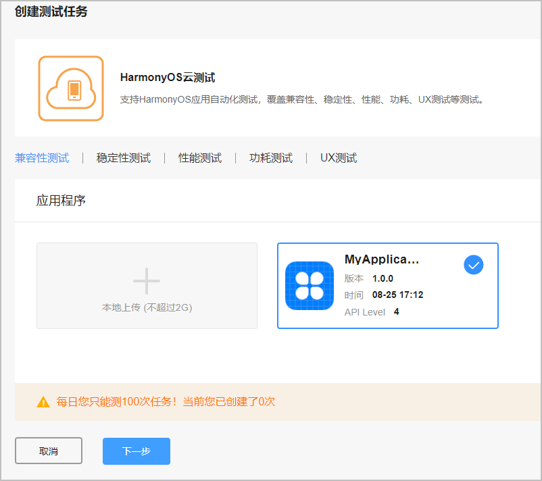Click the version value 1.0.0
Viewport: 542px width, 481px height.
pyautogui.click(x=383, y=278)
